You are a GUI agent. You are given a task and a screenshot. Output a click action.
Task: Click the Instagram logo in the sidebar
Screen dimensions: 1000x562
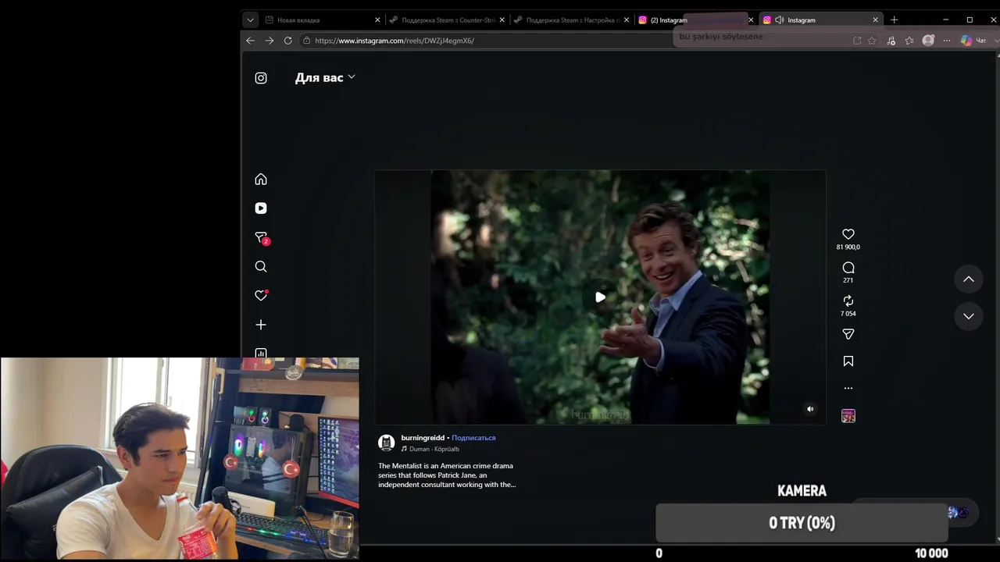[x=261, y=78]
